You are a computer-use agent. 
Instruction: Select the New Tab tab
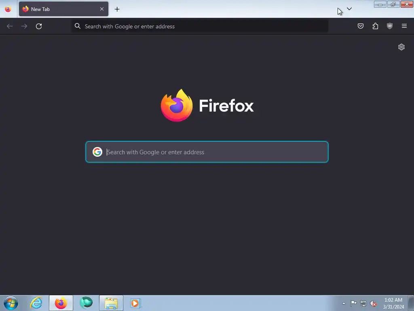[x=63, y=9]
